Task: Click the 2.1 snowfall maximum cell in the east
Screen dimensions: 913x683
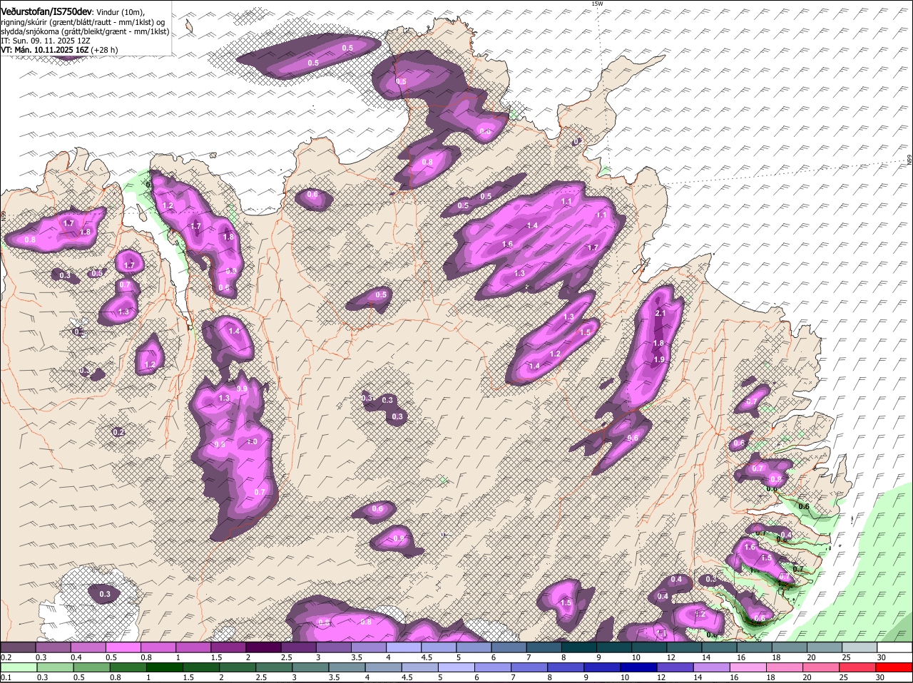Action: point(660,314)
